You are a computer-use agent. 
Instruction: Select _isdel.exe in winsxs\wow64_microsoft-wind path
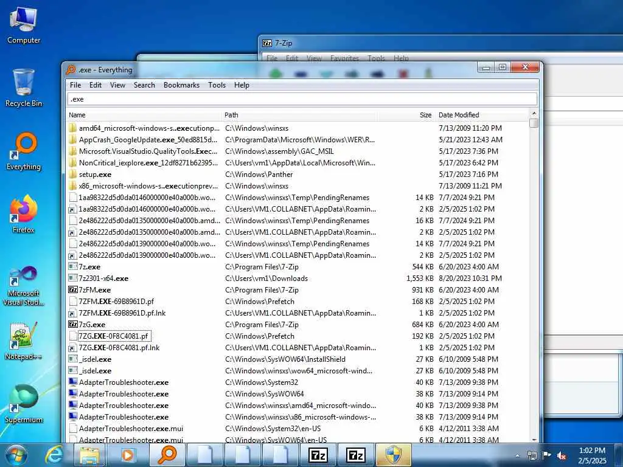(x=95, y=370)
